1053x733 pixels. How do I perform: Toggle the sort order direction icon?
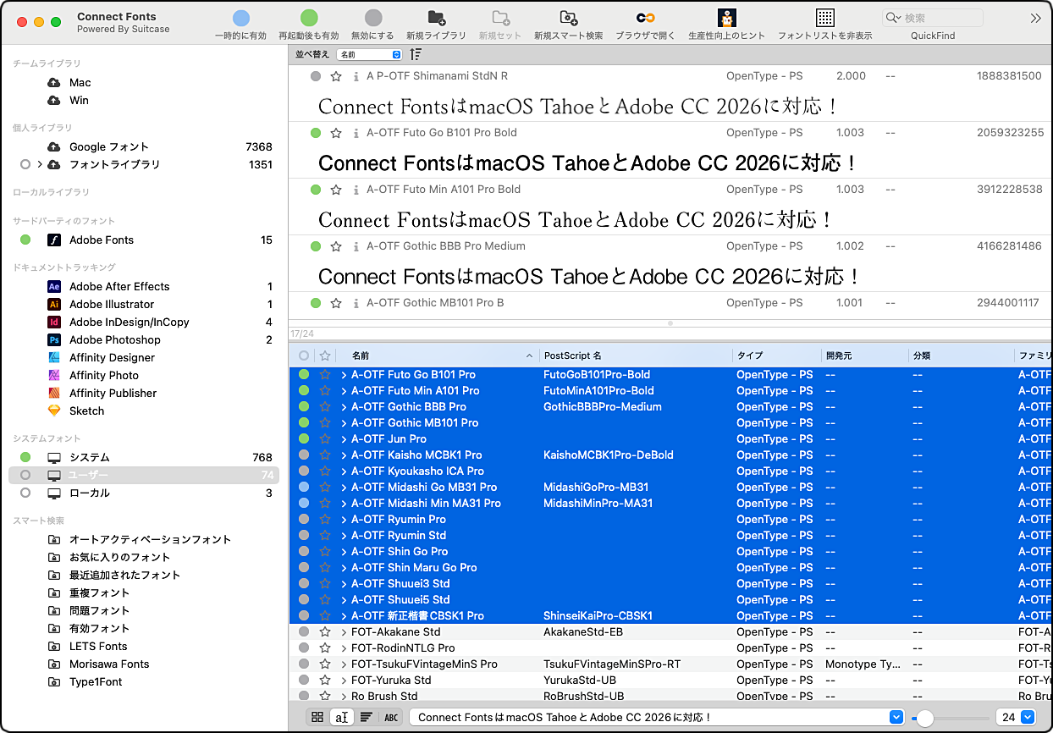pyautogui.click(x=416, y=54)
